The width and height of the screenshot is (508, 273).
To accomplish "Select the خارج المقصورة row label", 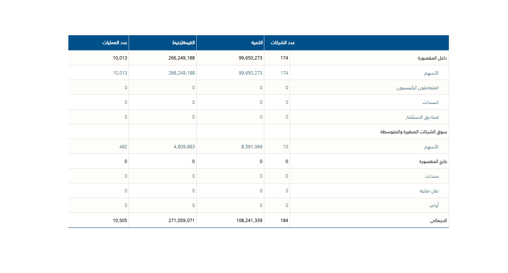I will [x=433, y=161].
